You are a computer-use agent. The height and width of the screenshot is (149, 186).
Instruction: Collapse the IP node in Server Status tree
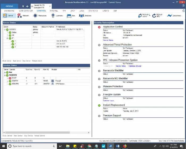tap(7, 38)
